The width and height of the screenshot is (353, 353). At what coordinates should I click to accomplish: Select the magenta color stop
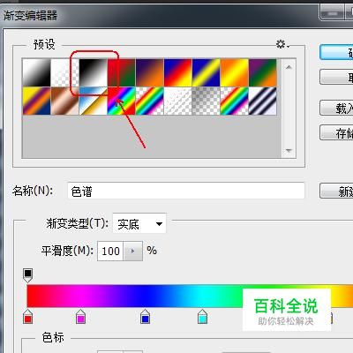coord(80,317)
